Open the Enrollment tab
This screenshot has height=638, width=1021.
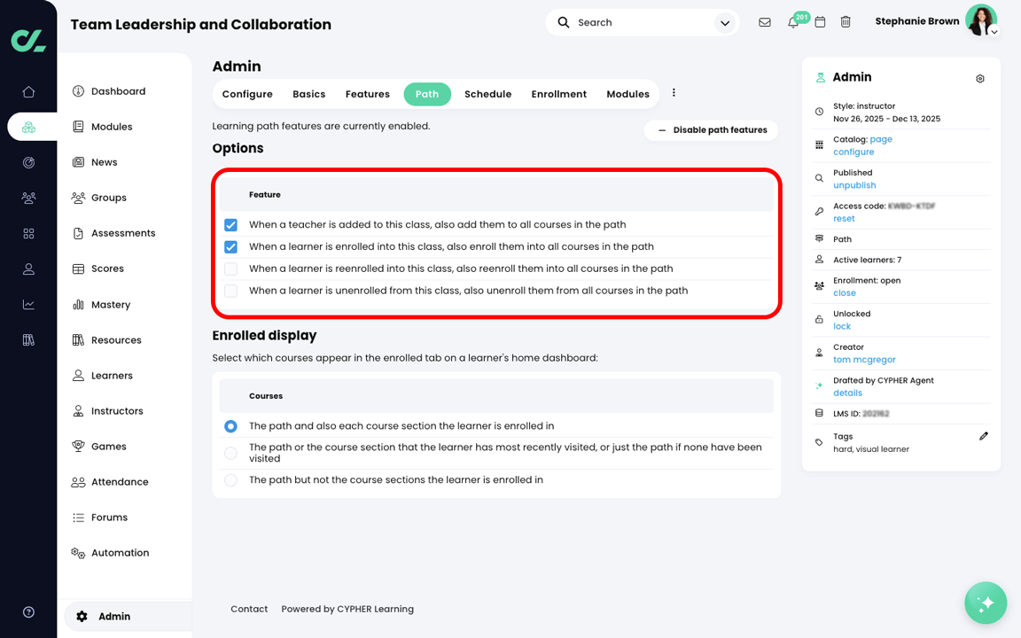pos(558,93)
